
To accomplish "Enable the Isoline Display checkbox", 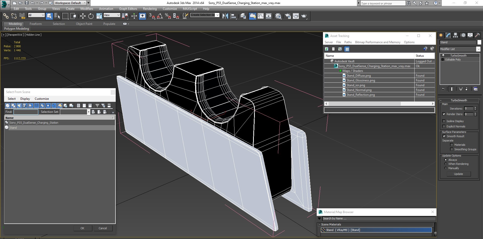I will tap(444, 121).
